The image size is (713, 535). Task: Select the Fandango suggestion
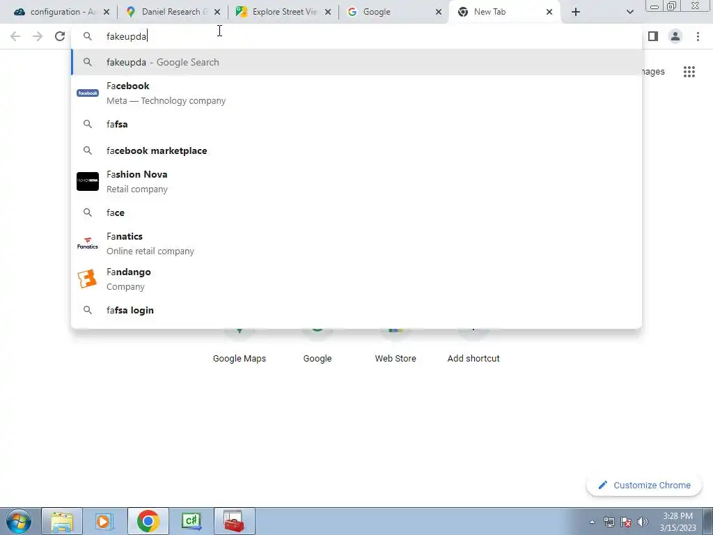click(x=356, y=279)
